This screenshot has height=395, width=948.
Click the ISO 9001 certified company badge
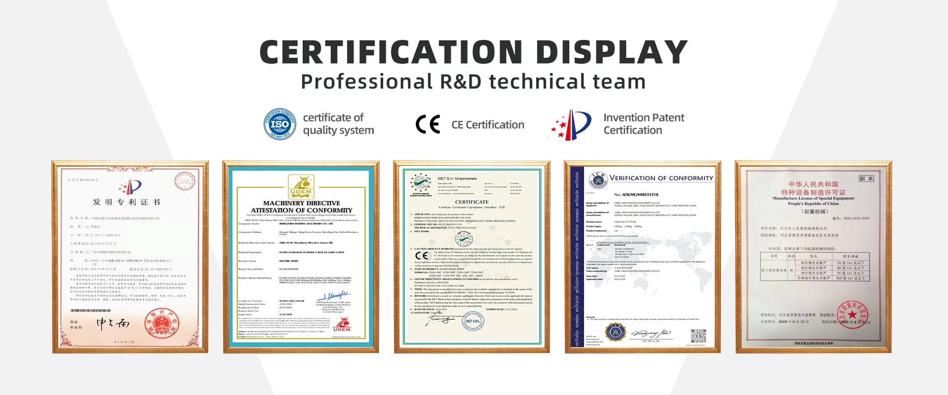coord(280,124)
